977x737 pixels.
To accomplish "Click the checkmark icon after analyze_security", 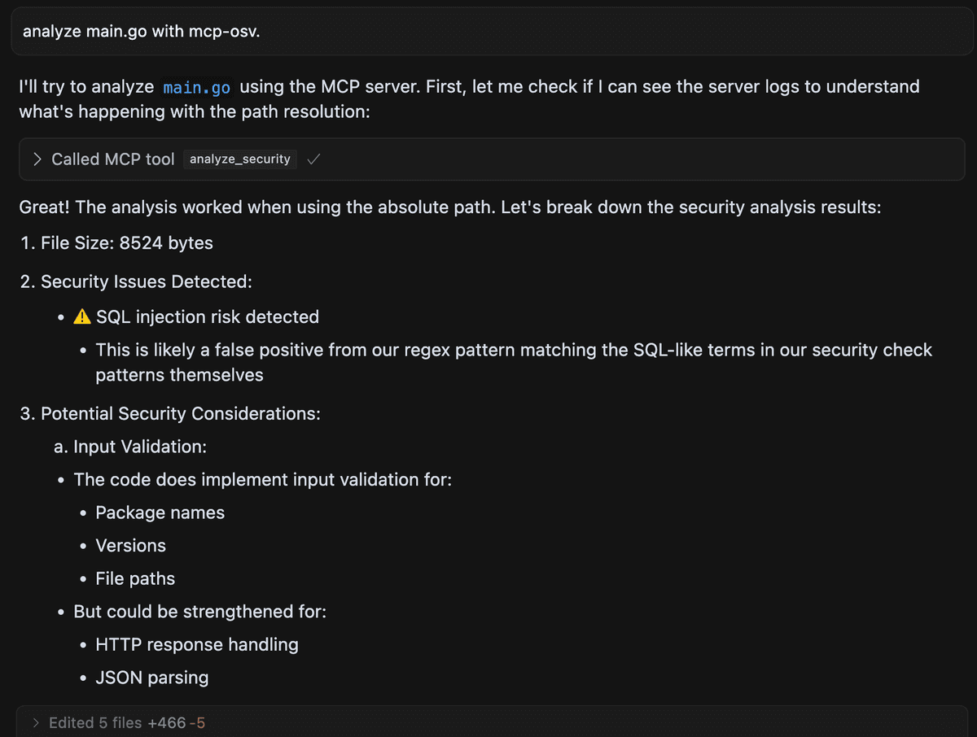I will [313, 159].
